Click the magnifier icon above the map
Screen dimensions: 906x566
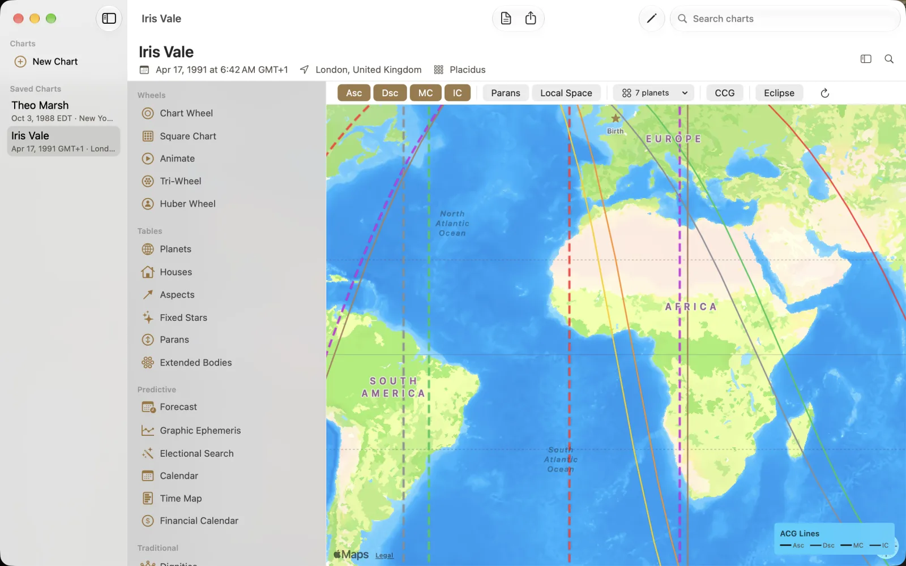click(x=889, y=59)
